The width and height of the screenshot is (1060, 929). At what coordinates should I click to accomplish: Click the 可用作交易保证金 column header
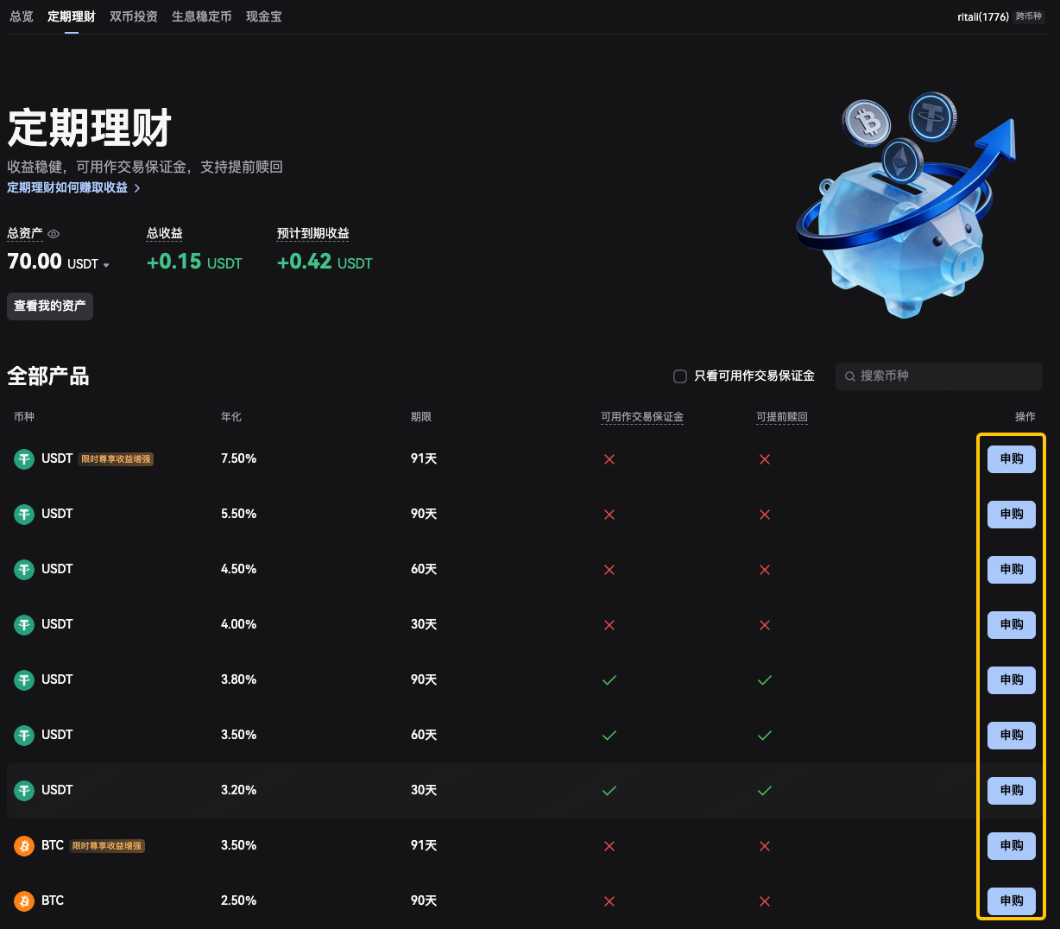point(642,417)
